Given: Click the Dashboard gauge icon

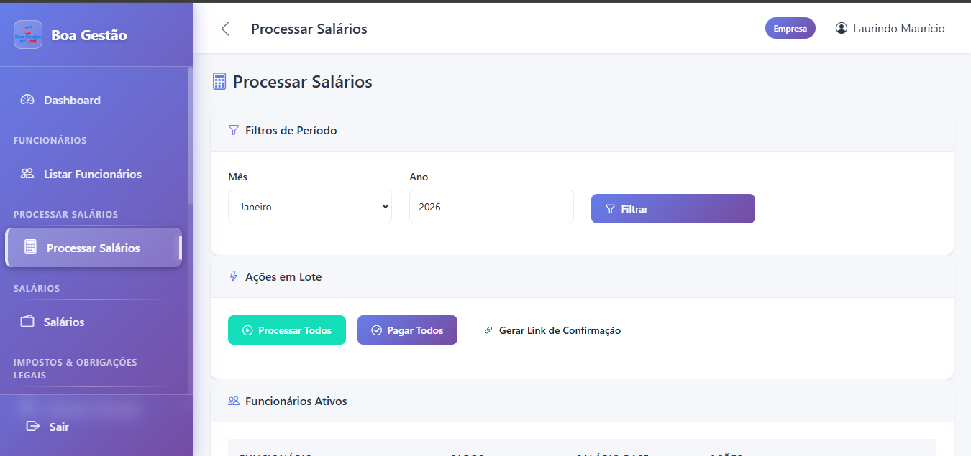Looking at the screenshot, I should click(27, 100).
